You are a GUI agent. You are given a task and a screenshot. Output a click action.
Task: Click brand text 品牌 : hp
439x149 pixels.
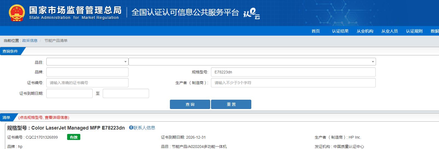point(15,147)
